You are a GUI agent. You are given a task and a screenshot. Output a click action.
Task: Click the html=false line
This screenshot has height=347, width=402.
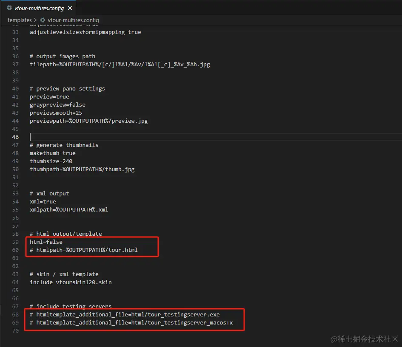click(46, 242)
